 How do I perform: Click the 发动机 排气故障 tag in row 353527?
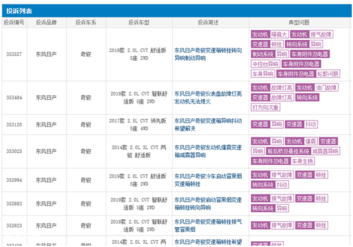pyautogui.click(x=312, y=34)
